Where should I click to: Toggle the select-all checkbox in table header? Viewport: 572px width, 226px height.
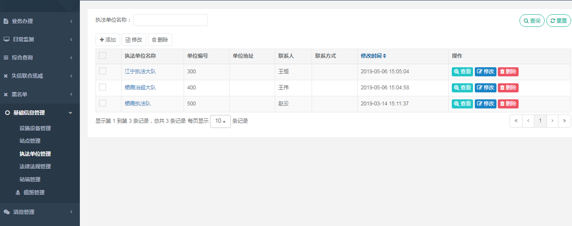coord(102,56)
